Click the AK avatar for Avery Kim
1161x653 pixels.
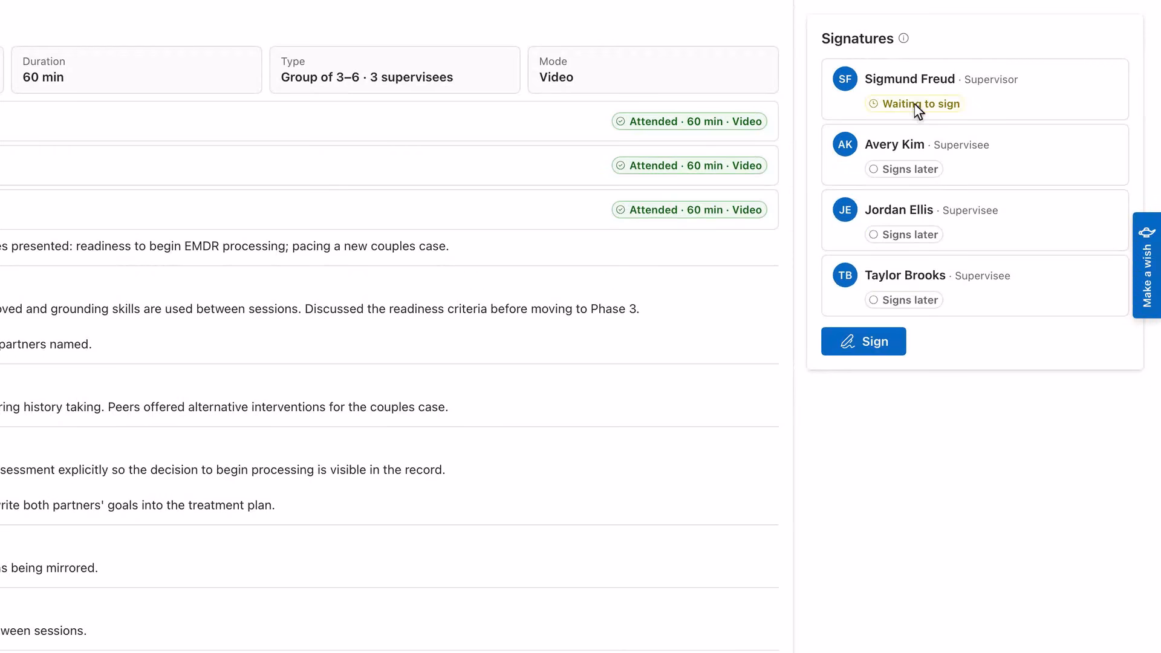point(845,145)
